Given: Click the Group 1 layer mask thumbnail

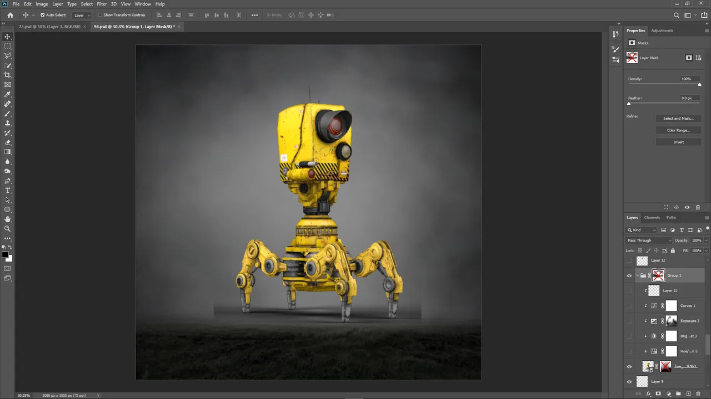Looking at the screenshot, I should (658, 275).
